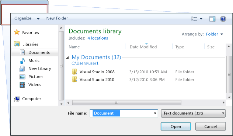This screenshot has height=136, width=233.
Task: Open the Pictures library
Action: (36, 77)
